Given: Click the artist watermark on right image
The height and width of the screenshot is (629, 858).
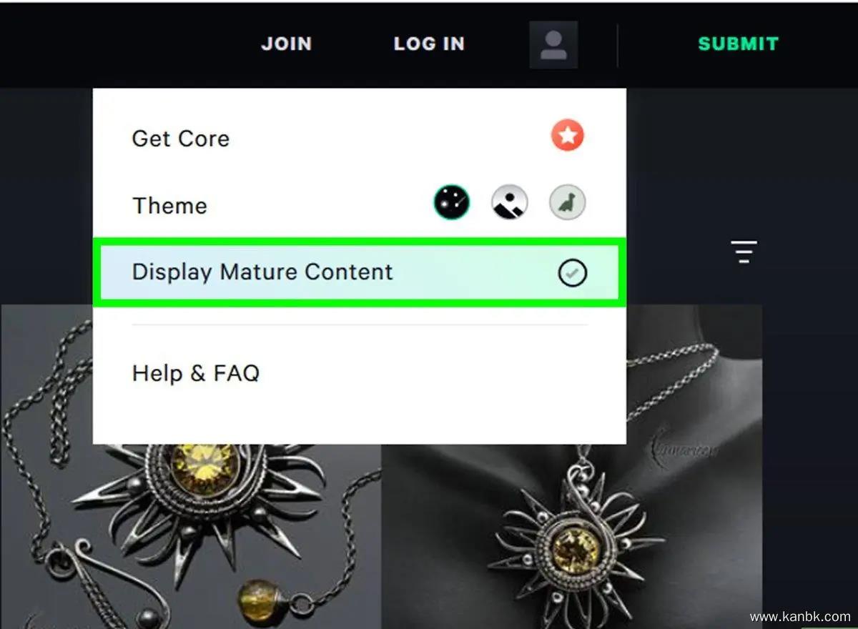Looking at the screenshot, I should (683, 446).
